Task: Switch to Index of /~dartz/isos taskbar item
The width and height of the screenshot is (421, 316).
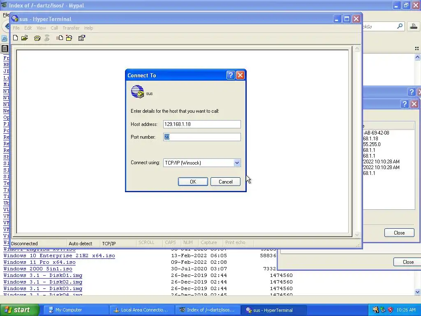Action: [208, 310]
